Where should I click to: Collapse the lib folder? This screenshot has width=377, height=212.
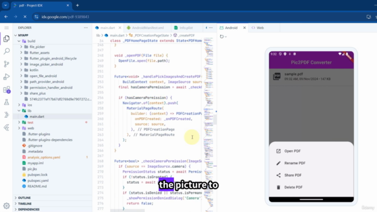19,111
